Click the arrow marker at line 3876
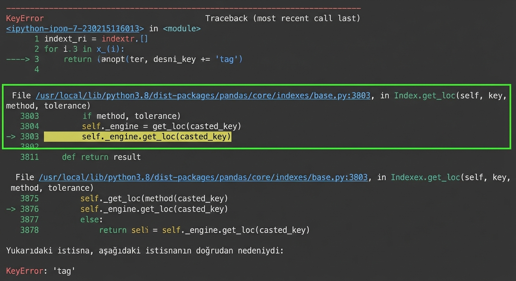This screenshot has height=281, width=516. (11, 209)
